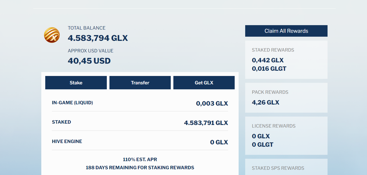Click 188 DAYS REMAINING FOR STAKING REWARDS text
The image size is (367, 175).
[140, 168]
